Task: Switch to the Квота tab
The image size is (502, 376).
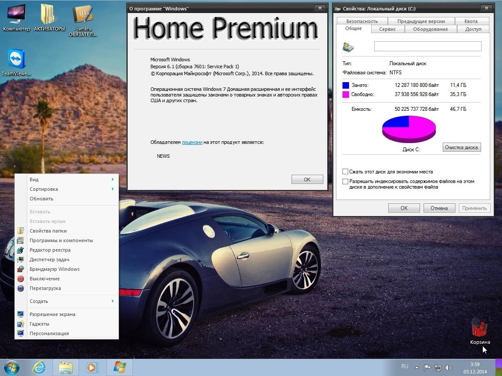Action: 471,21
